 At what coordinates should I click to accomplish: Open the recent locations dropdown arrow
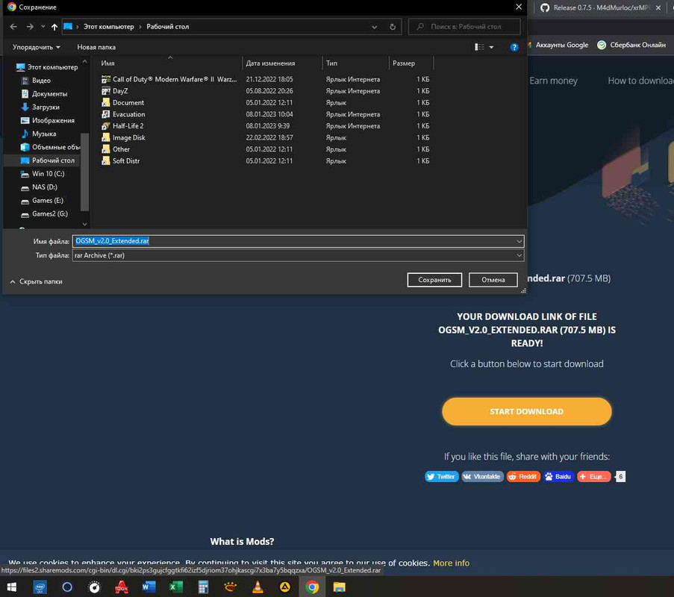pyautogui.click(x=43, y=27)
